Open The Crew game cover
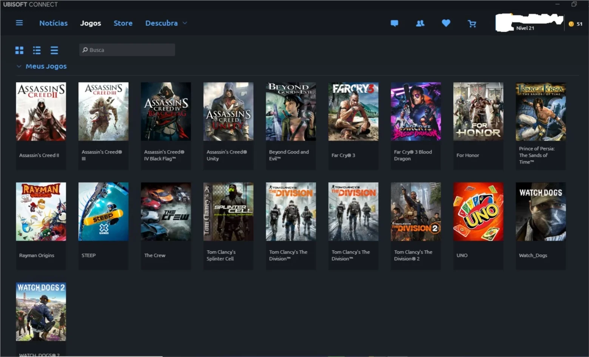Image resolution: width=589 pixels, height=357 pixels. [x=166, y=212]
